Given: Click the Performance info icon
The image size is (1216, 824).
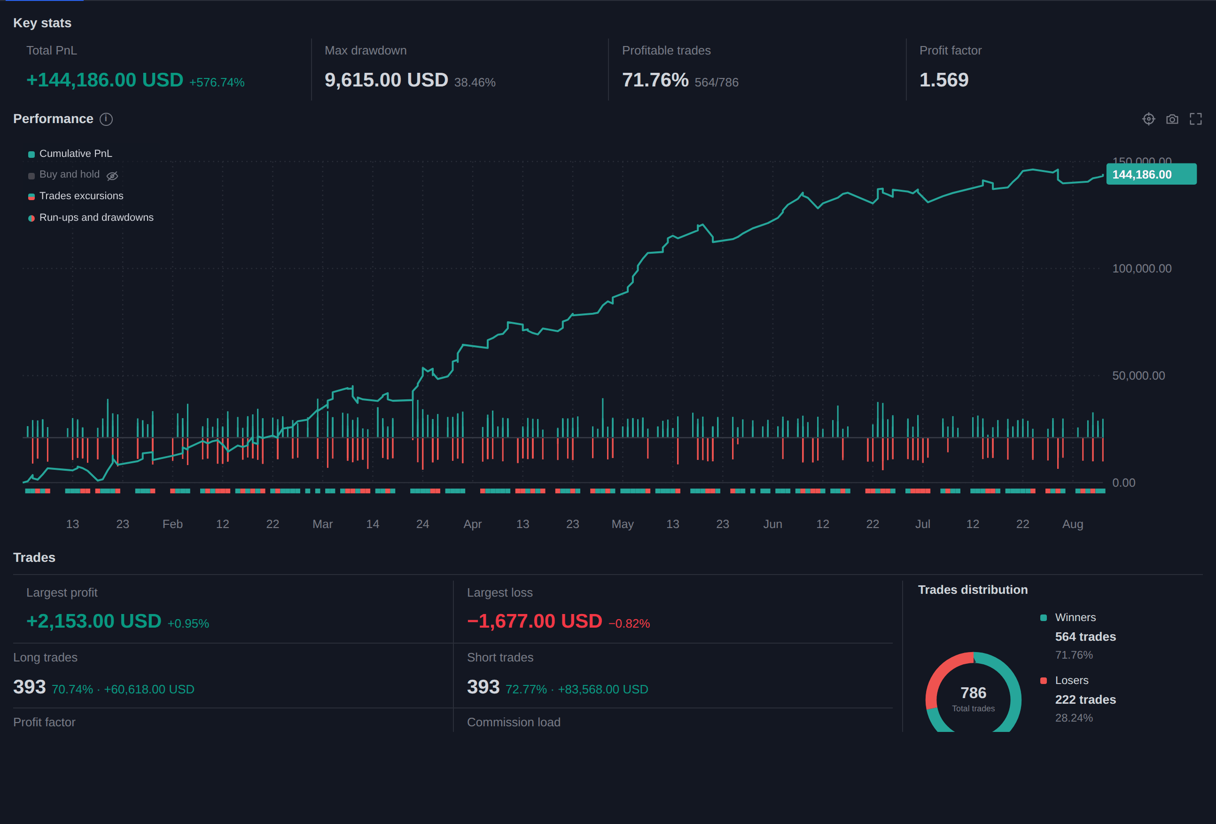Looking at the screenshot, I should tap(106, 119).
